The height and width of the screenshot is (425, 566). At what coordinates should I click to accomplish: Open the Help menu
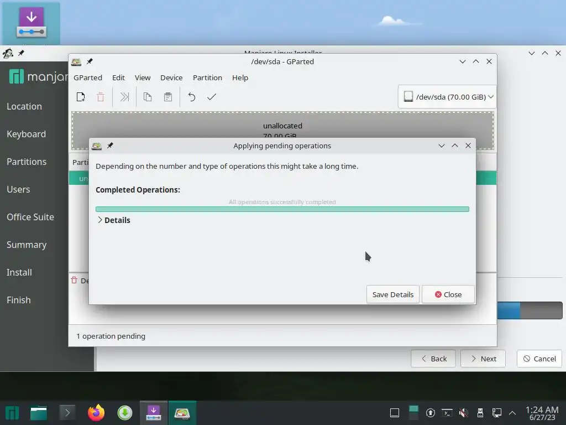click(x=240, y=77)
